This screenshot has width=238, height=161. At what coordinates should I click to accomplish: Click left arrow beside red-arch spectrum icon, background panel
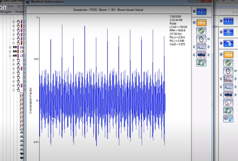(x=221, y=79)
